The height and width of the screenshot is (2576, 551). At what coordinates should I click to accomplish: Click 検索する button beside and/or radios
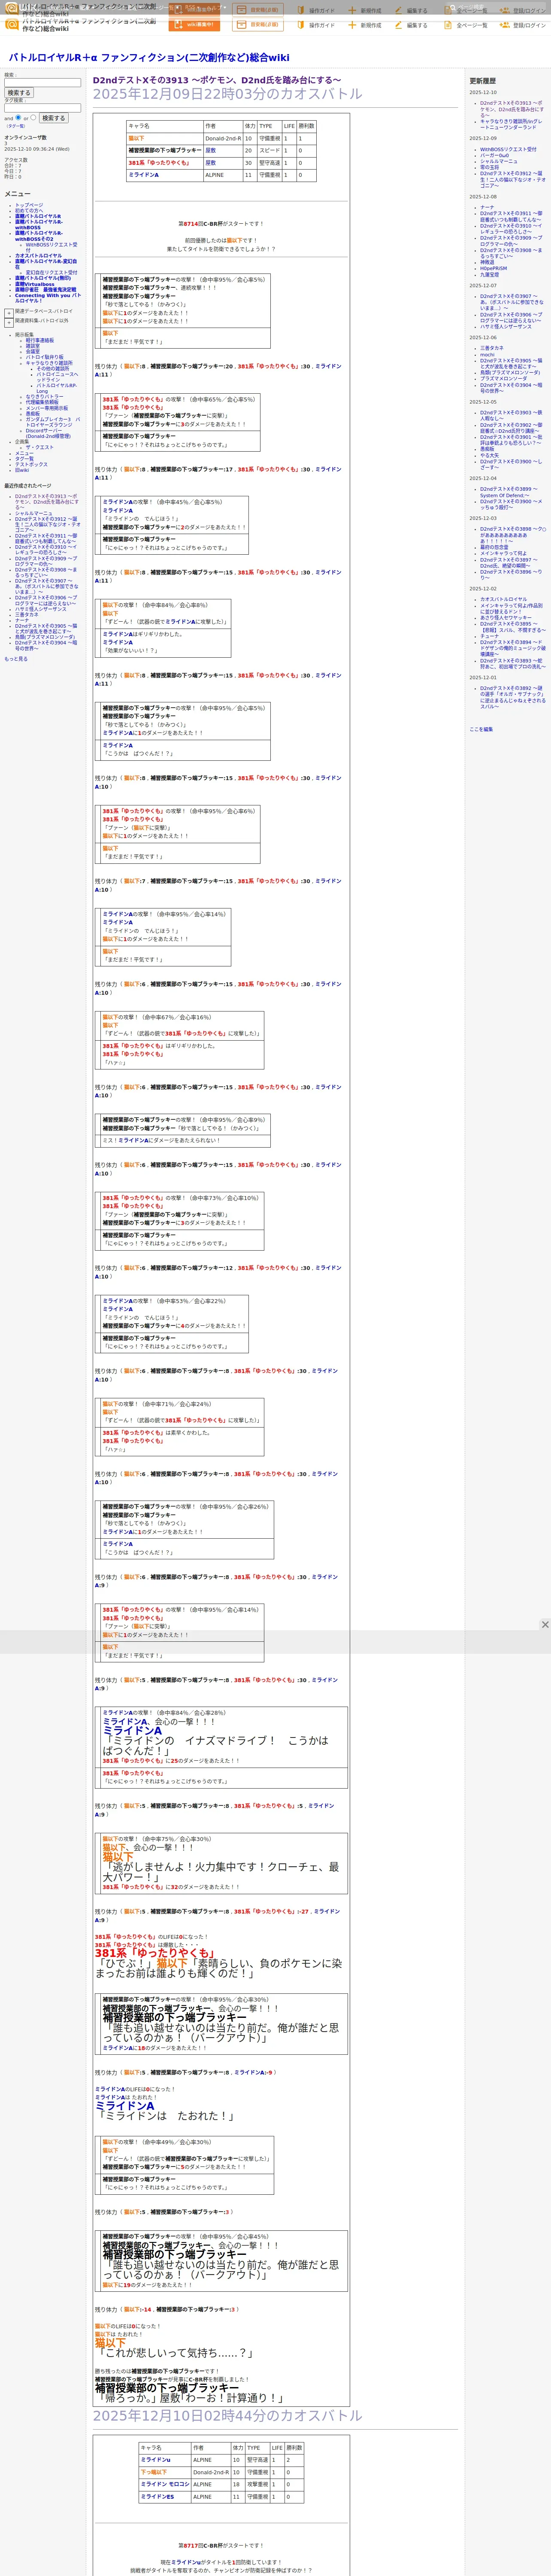pyautogui.click(x=53, y=118)
